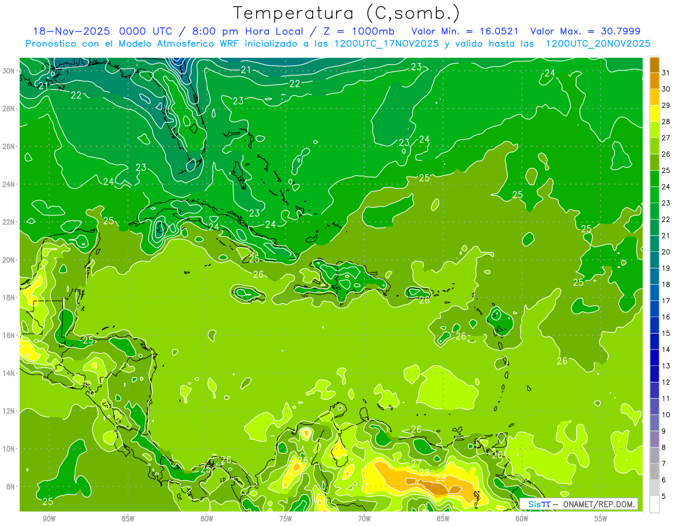Click valid-until time "1200UTC_20NOV2025"
681x526 pixels.
point(598,44)
